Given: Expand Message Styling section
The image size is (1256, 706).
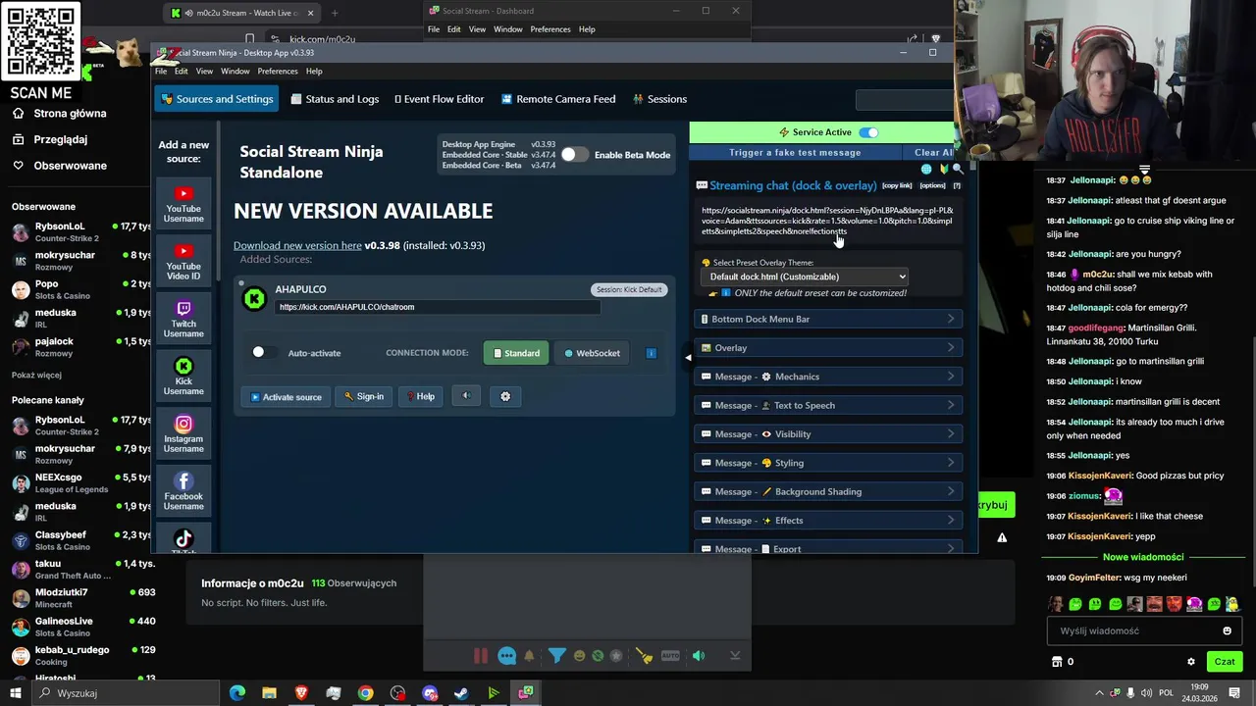Looking at the screenshot, I should 828,463.
